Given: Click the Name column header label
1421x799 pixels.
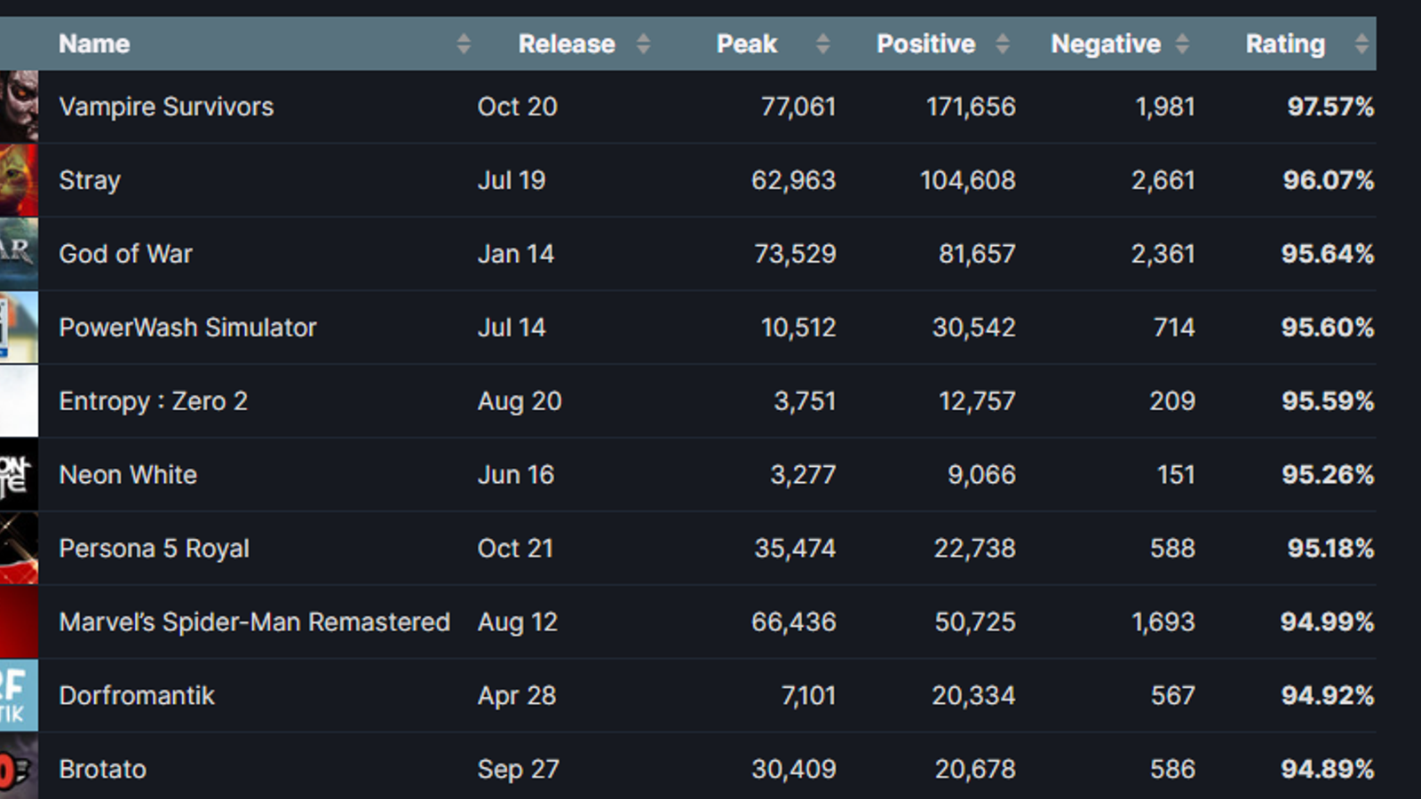Looking at the screenshot, I should click(x=94, y=44).
